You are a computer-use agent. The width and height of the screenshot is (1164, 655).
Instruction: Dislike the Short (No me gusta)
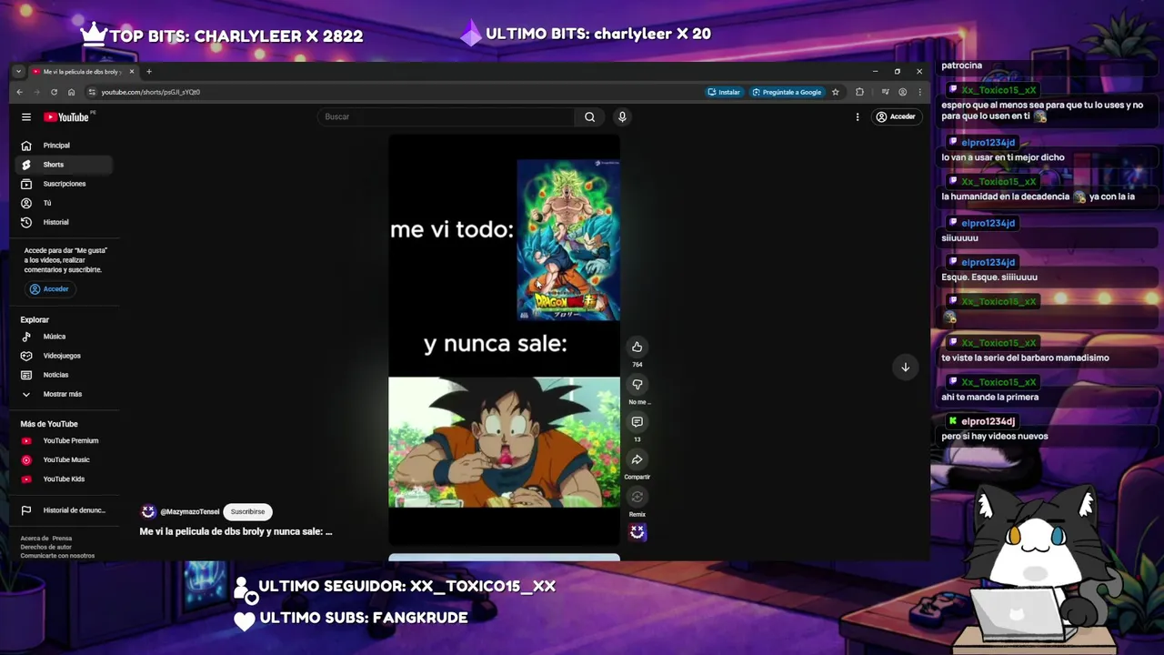[x=637, y=385]
